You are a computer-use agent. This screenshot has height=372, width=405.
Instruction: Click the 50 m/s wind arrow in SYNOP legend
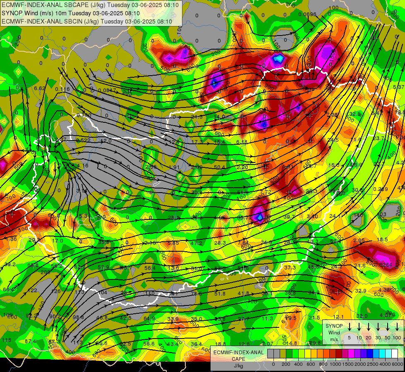[388, 327]
